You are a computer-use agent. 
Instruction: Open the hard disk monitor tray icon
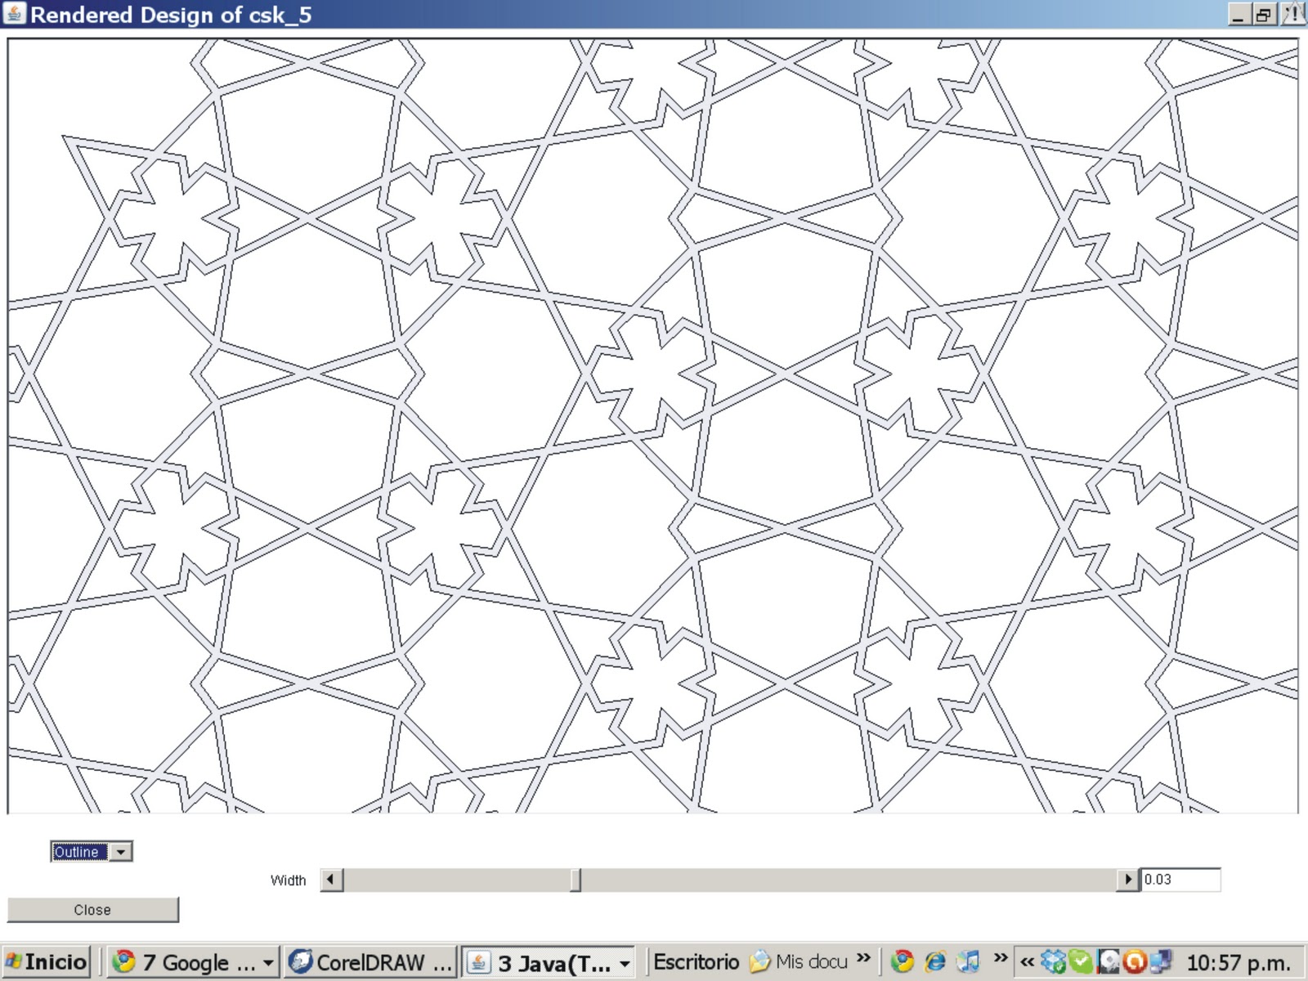click(1109, 961)
